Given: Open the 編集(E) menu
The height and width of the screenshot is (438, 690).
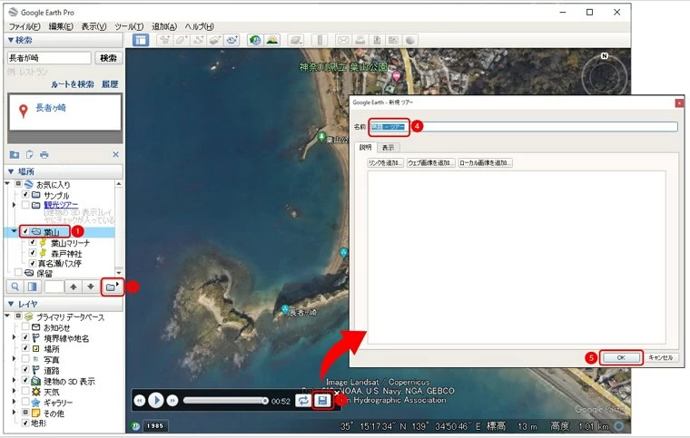Looking at the screenshot, I should coord(61,26).
